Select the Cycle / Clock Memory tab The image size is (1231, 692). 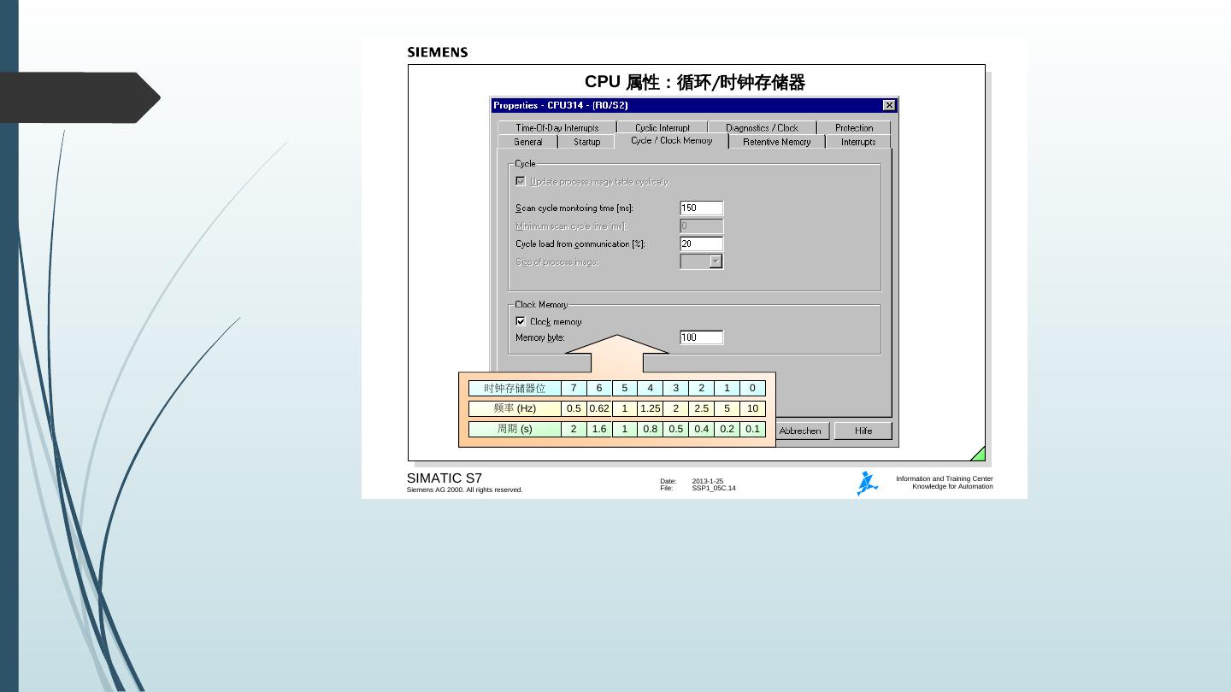click(672, 141)
